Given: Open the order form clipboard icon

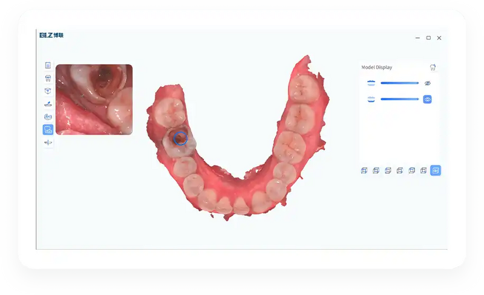Looking at the screenshot, I should 48,65.
